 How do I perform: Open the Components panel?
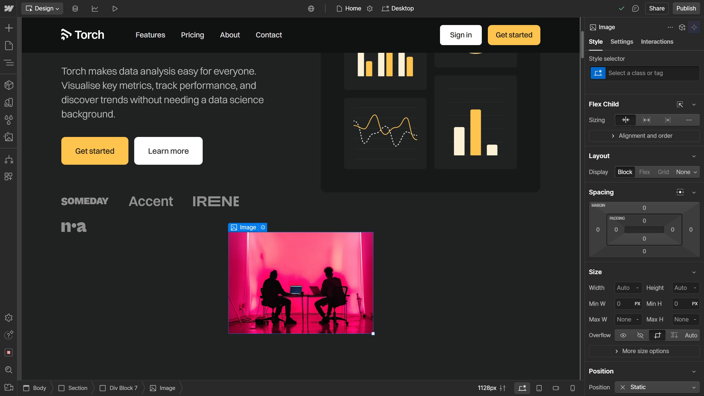pyautogui.click(x=9, y=85)
